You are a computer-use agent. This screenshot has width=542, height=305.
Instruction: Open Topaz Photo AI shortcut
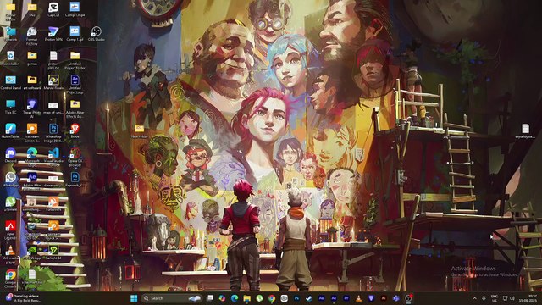point(32,108)
